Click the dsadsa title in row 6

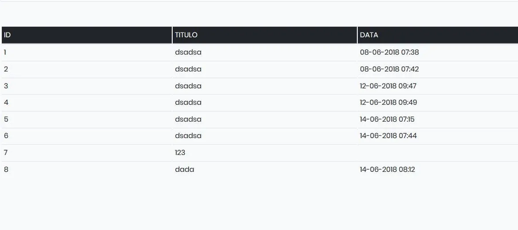pyautogui.click(x=188, y=136)
